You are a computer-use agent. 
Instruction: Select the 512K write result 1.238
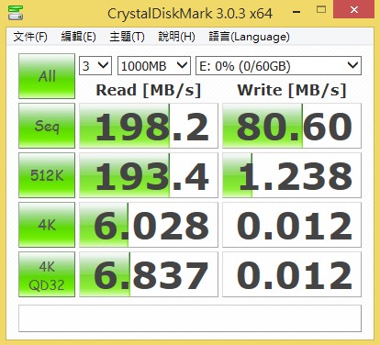(x=292, y=175)
